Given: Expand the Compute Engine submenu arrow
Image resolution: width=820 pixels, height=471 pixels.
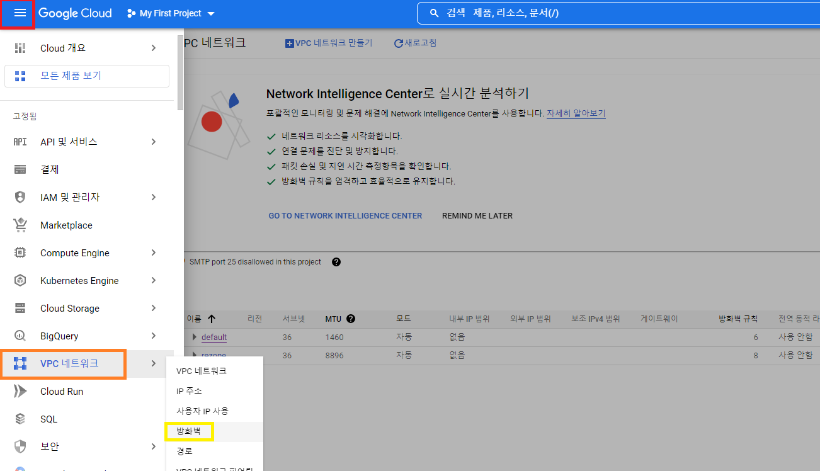Looking at the screenshot, I should pos(154,253).
